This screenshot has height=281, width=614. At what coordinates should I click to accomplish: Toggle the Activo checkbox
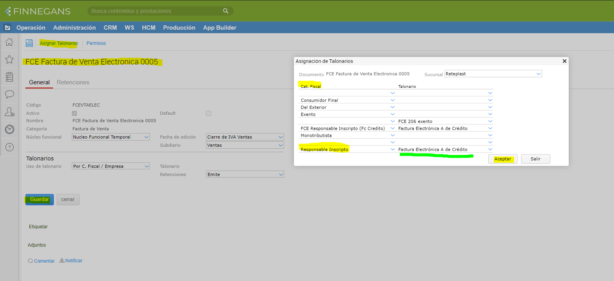coord(75,113)
